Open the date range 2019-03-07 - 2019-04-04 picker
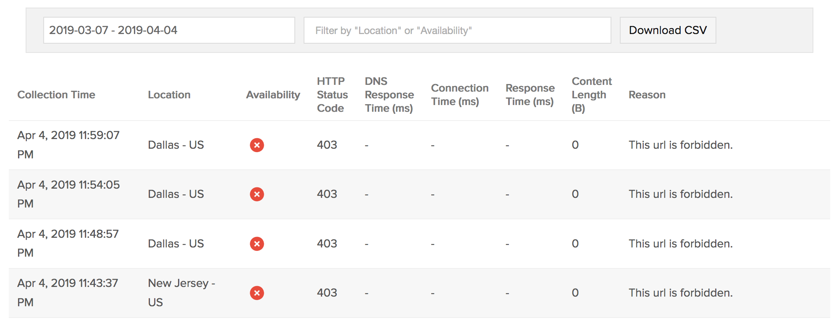The image size is (839, 326). [x=169, y=30]
